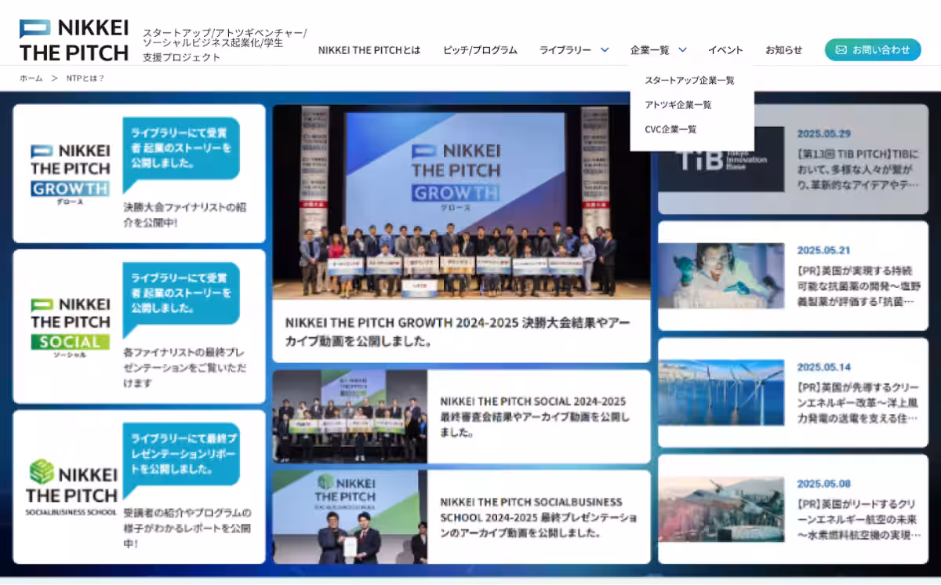Open the SOCIALBUSINESS SCHOOL card logo

point(71,487)
